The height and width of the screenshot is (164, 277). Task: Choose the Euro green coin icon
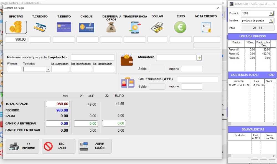click(x=180, y=27)
